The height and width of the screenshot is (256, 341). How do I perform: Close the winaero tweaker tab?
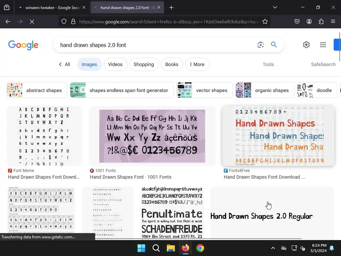click(84, 8)
